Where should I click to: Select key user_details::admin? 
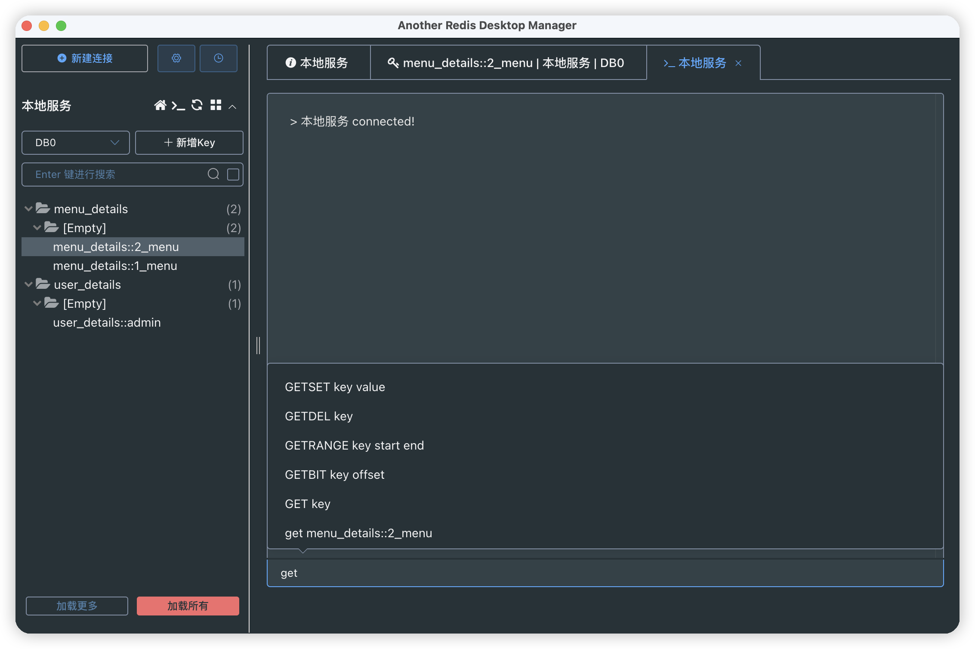133,322
